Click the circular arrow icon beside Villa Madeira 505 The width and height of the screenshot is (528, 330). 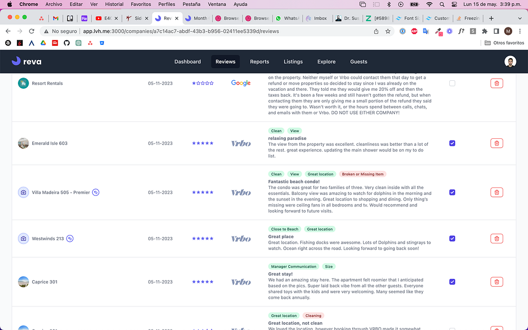(96, 192)
